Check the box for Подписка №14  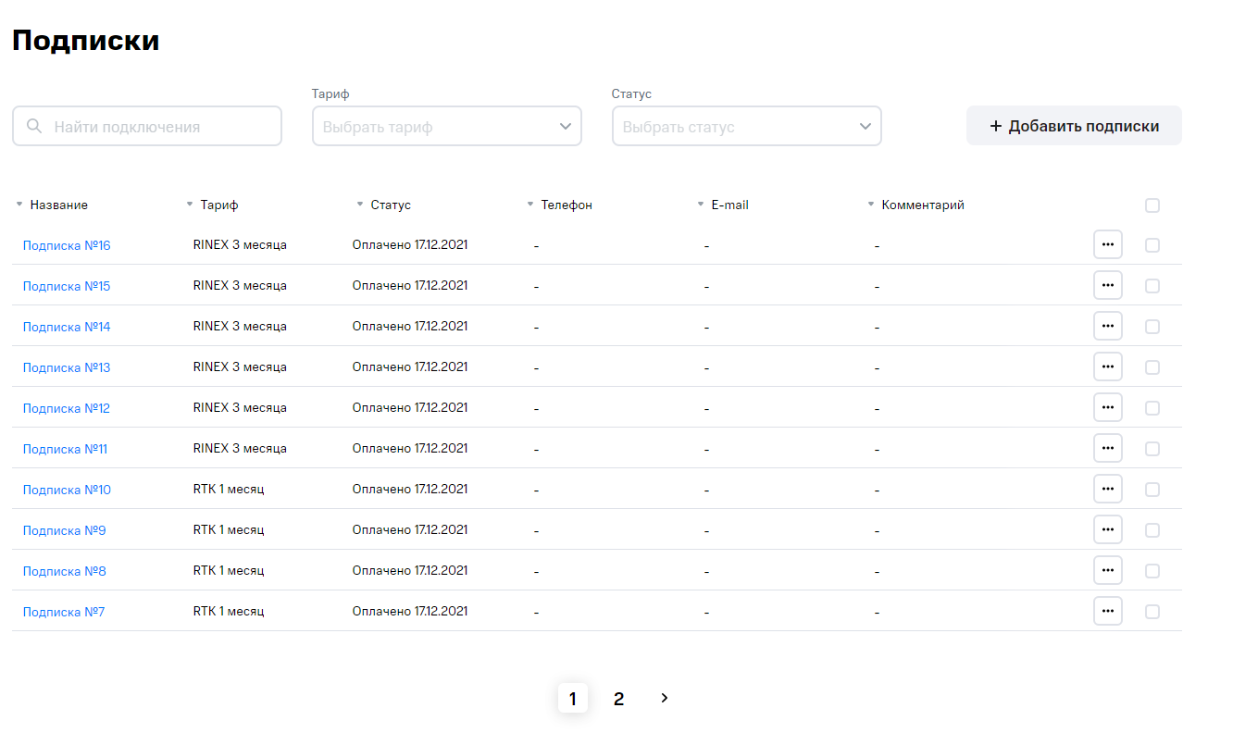(x=1152, y=327)
